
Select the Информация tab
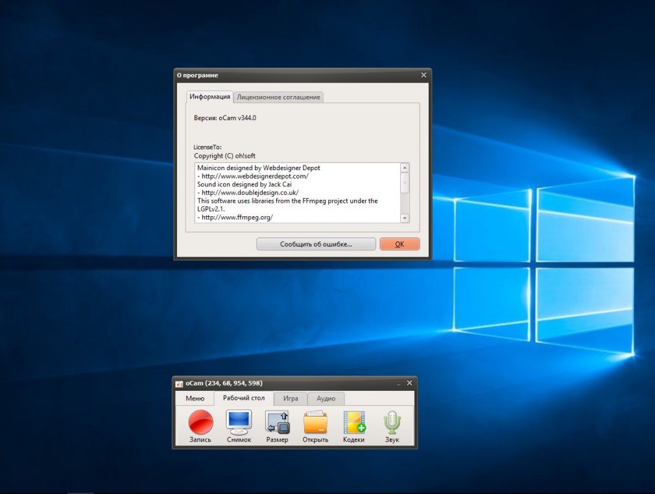pos(209,97)
